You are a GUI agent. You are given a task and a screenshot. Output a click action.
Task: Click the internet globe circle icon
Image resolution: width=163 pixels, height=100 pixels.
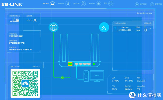[x=54, y=27]
